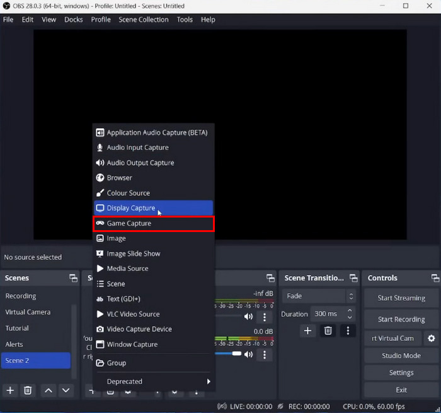Image resolution: width=441 pixels, height=413 pixels.
Task: Click the live stream status icon
Action: 222,407
